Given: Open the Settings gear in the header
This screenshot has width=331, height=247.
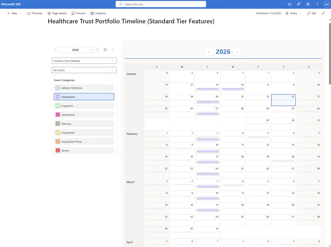Looking at the screenshot, I should click(308, 4).
